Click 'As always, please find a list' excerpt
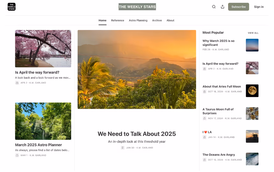 pos(42,150)
